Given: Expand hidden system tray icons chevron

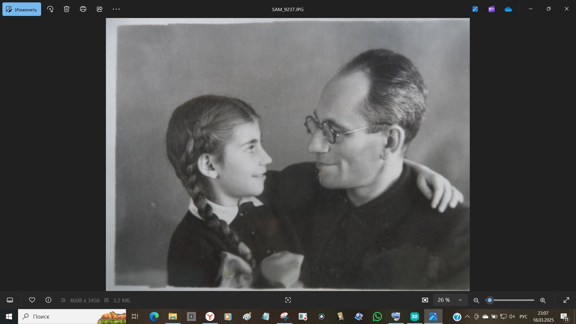Looking at the screenshot, I should click(467, 316).
